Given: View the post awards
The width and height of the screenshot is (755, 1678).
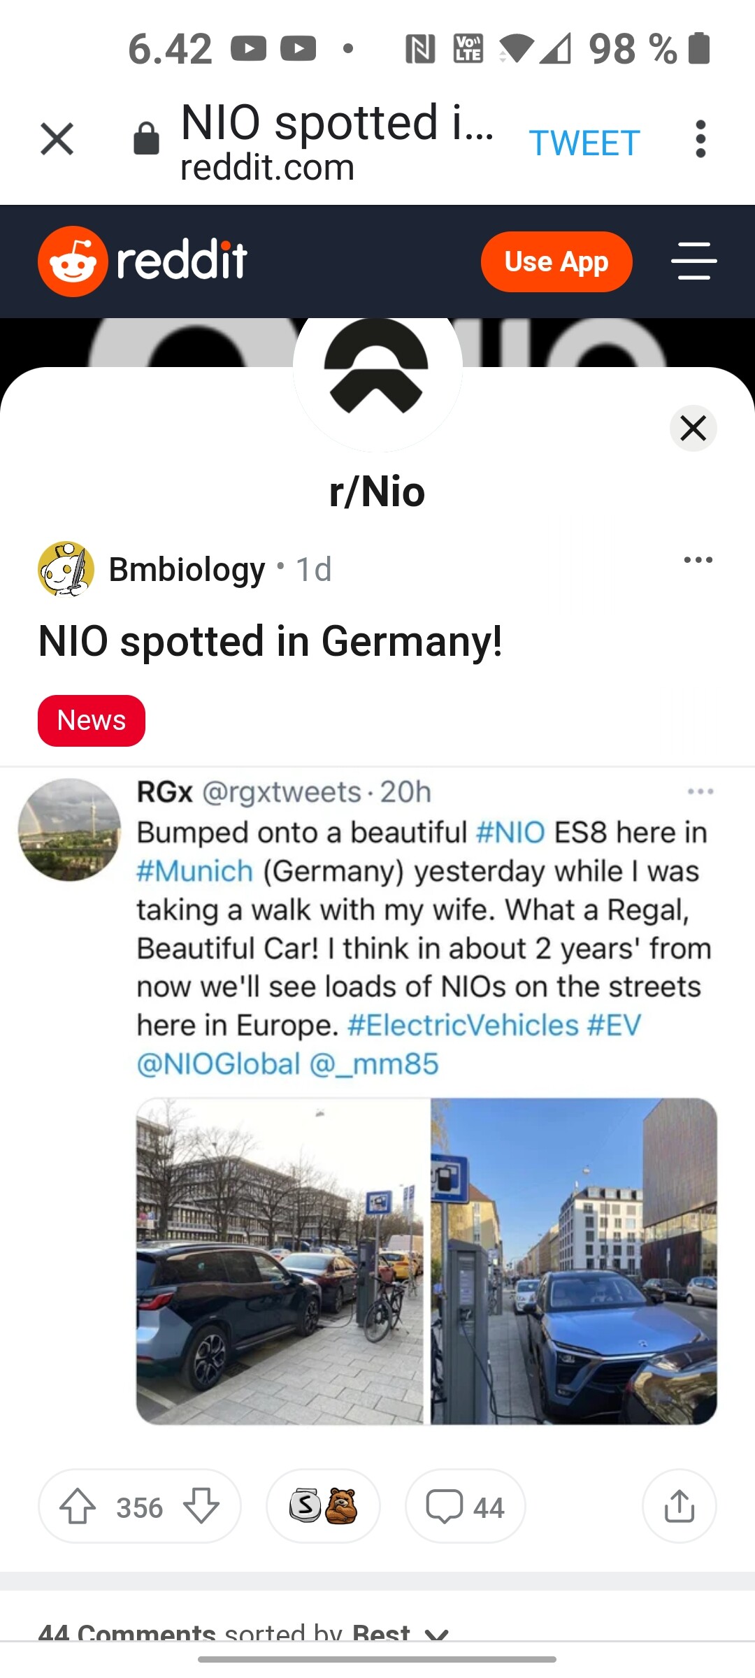Looking at the screenshot, I should (x=323, y=1506).
